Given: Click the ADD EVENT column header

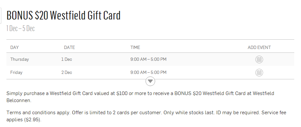Looking at the screenshot, I should pyautogui.click(x=259, y=47).
